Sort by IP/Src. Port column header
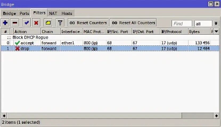221x127 pixels. click(x=119, y=31)
